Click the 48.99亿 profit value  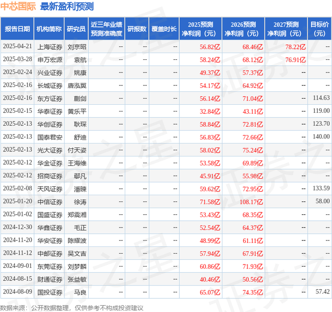[x=210, y=240]
